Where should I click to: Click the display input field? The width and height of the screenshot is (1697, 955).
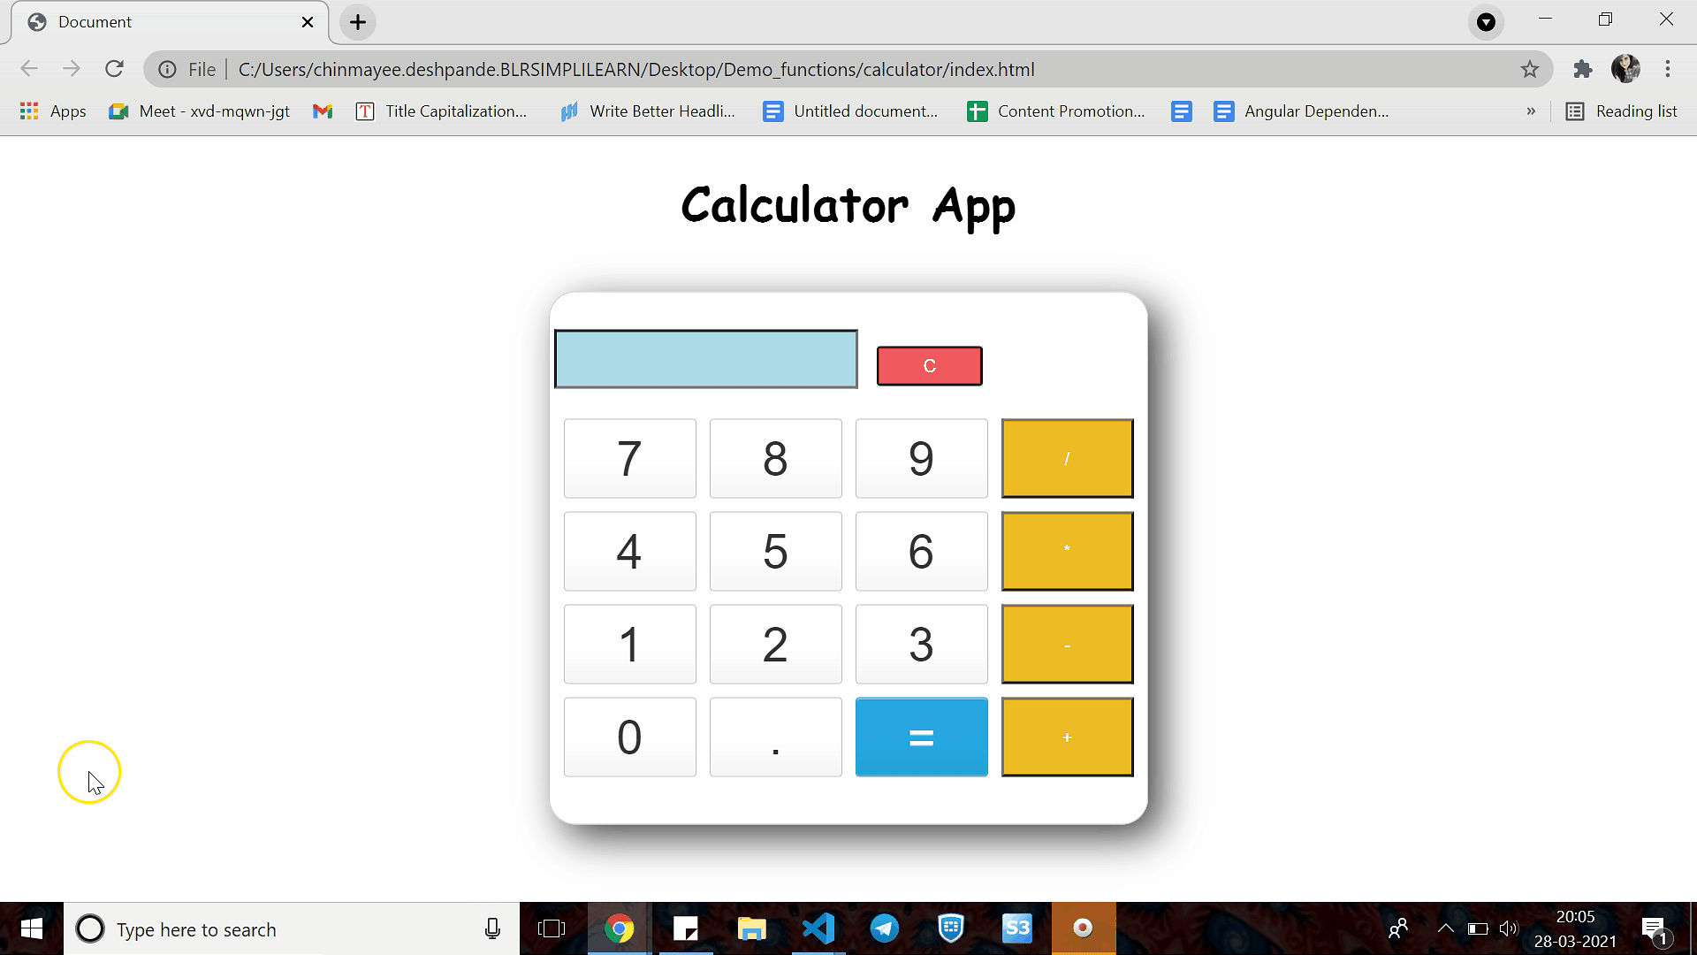tap(705, 358)
